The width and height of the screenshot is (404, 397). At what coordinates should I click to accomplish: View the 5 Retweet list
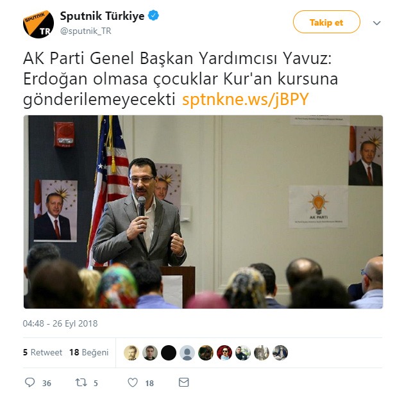pos(42,352)
